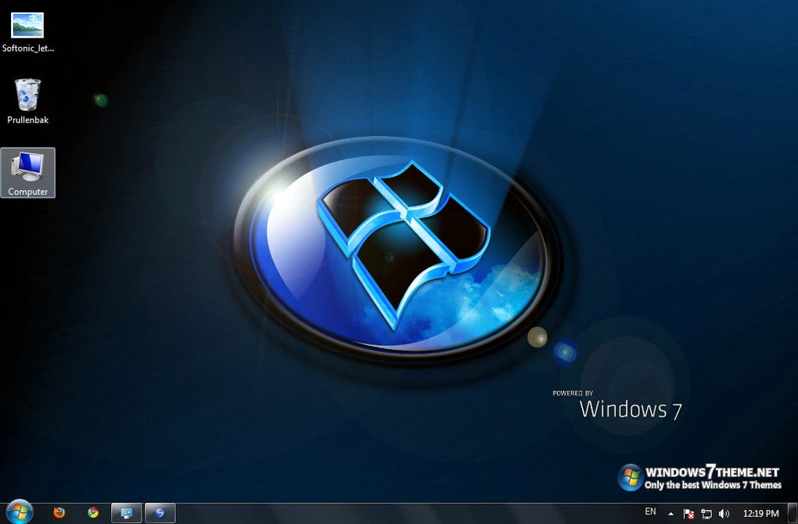Show hidden system tray icons
This screenshot has width=798, height=524.
click(x=671, y=514)
